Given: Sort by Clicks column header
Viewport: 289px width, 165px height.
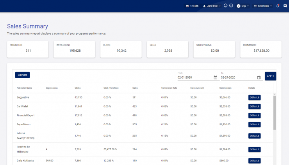Looking at the screenshot, I should click(78, 88).
